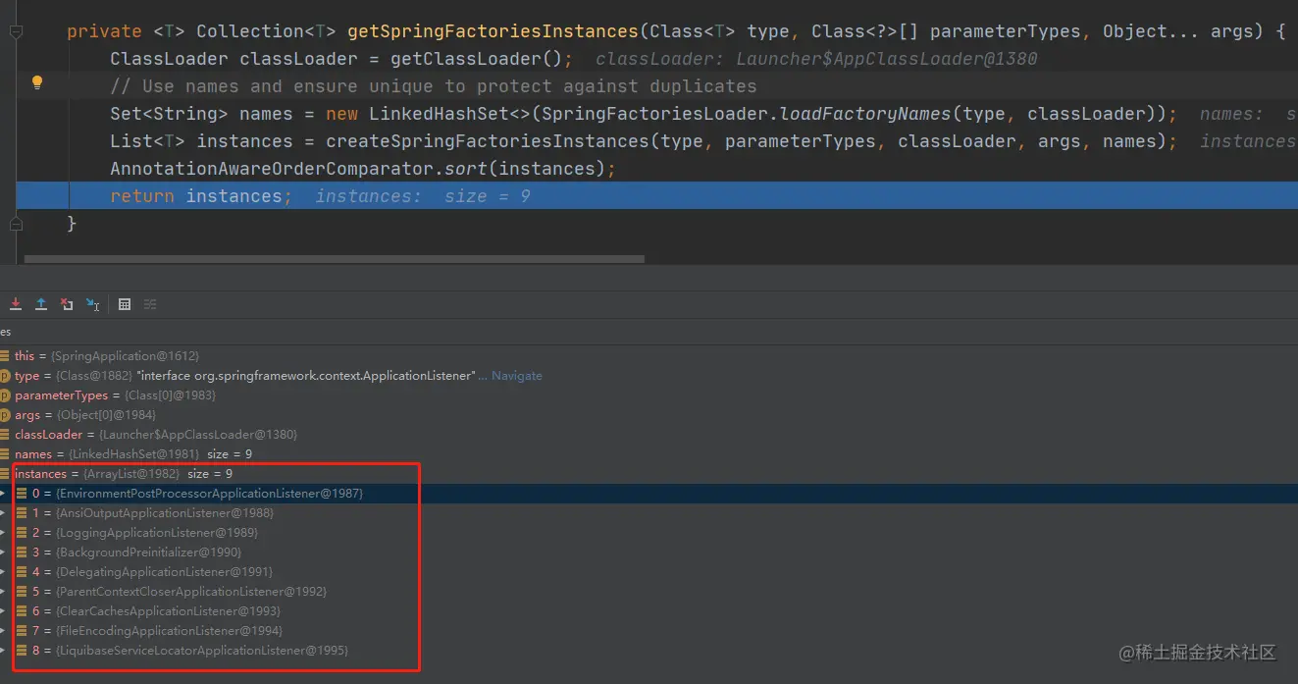The image size is (1298, 684).
Task: Click 'AnnotationAwareOrderComparator' in code
Action: click(272, 169)
